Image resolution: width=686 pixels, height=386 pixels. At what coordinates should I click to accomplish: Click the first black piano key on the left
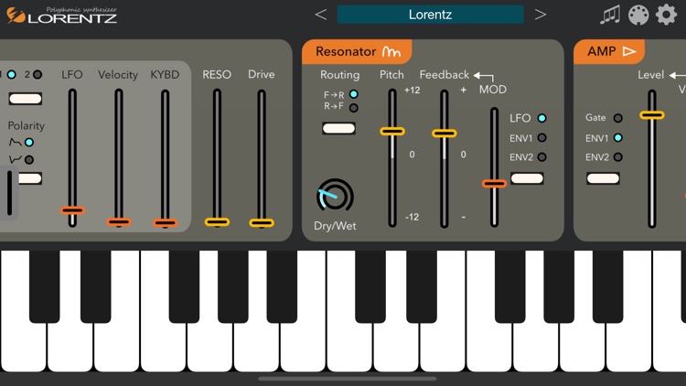tap(44, 286)
